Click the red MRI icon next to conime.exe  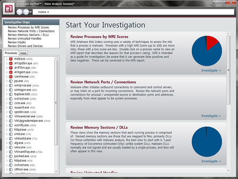click(x=11, y=77)
